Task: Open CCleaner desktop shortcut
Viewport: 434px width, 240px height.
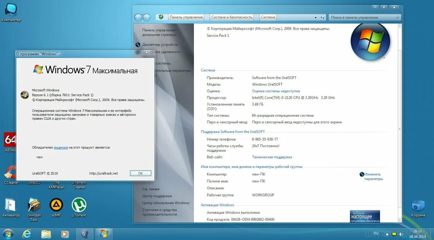Action: (11, 175)
